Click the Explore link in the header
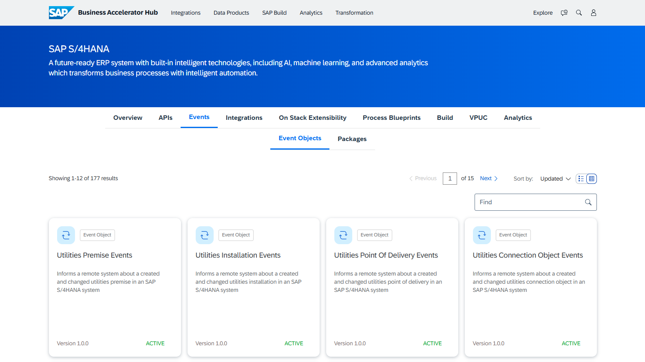The image size is (645, 362). (543, 13)
